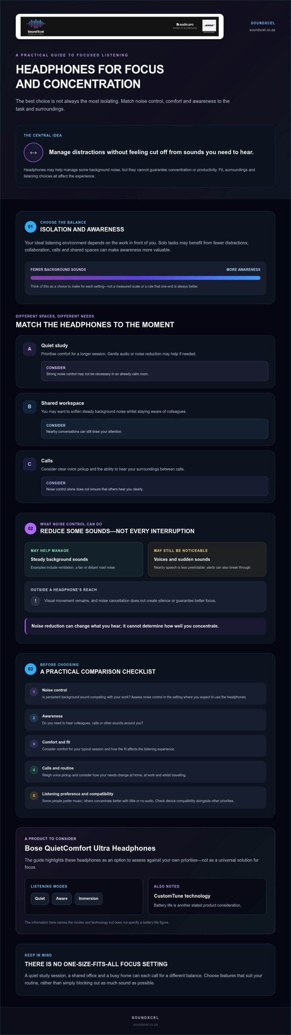Click the purple 02 section badge

(x=30, y=528)
